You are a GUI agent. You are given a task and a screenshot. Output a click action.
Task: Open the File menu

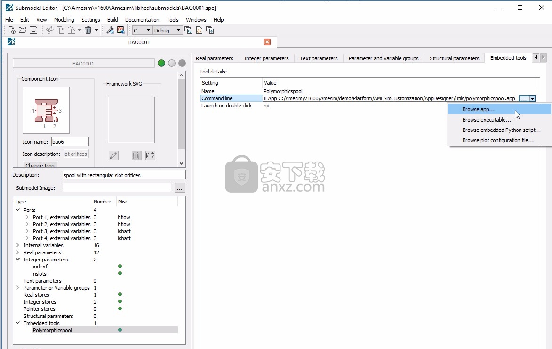(9, 20)
